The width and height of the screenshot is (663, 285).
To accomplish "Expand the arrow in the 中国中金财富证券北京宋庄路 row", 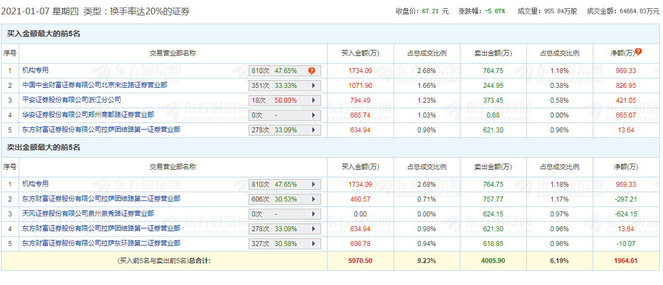I will coord(313,86).
